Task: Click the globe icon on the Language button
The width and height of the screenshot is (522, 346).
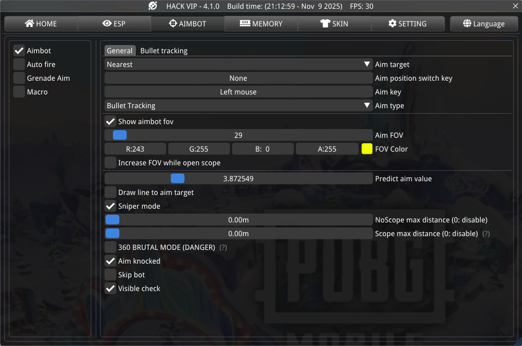Action: point(467,24)
